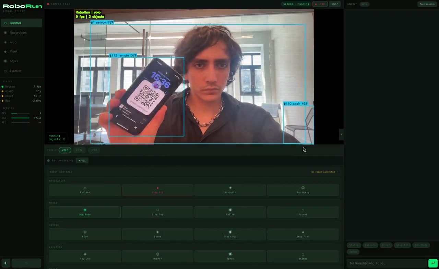Start the Patrol mode tile
Screen dimensions: 439x269
coord(303,212)
